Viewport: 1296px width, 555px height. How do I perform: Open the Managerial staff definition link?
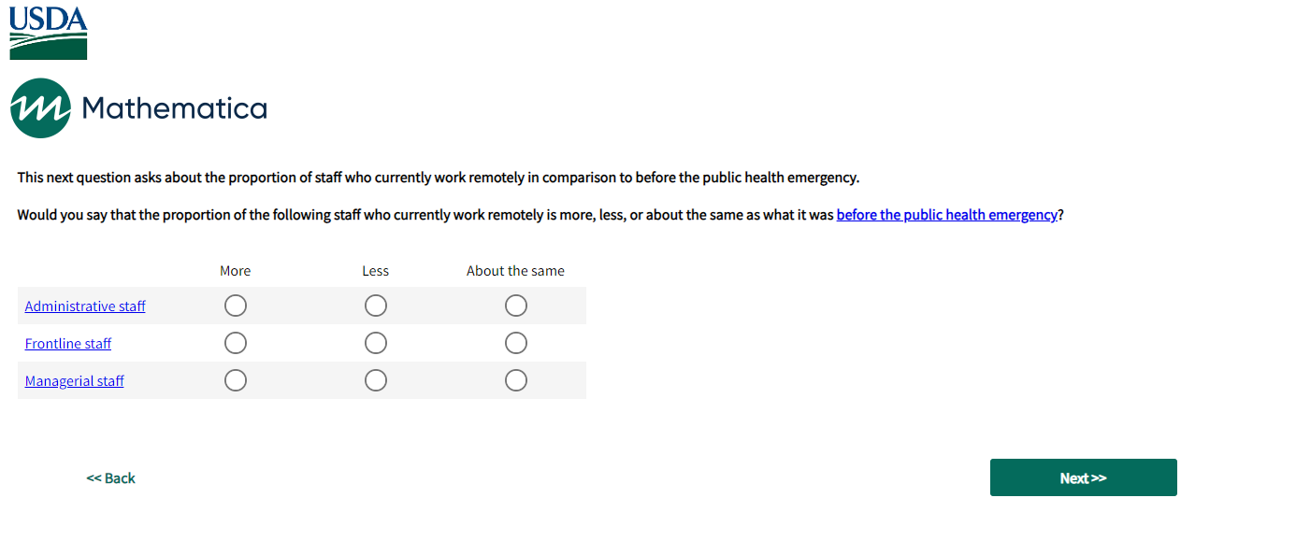[75, 381]
